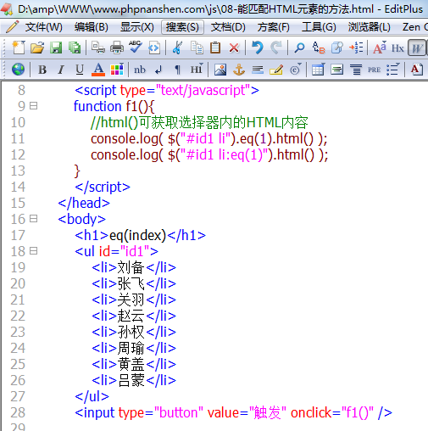Insert a table icon
Image resolution: width=428 pixels, height=431 pixels.
(318, 70)
